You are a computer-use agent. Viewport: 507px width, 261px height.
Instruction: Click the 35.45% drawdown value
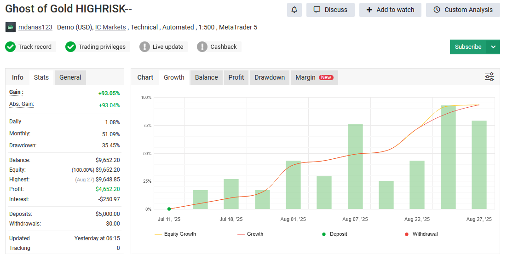(x=111, y=145)
